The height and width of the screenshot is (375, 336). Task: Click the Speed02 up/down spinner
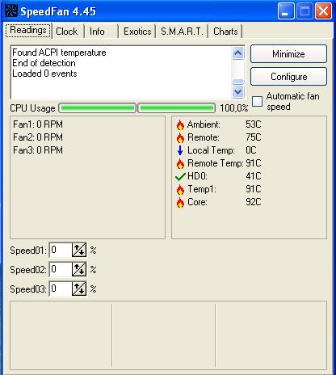coord(79,269)
